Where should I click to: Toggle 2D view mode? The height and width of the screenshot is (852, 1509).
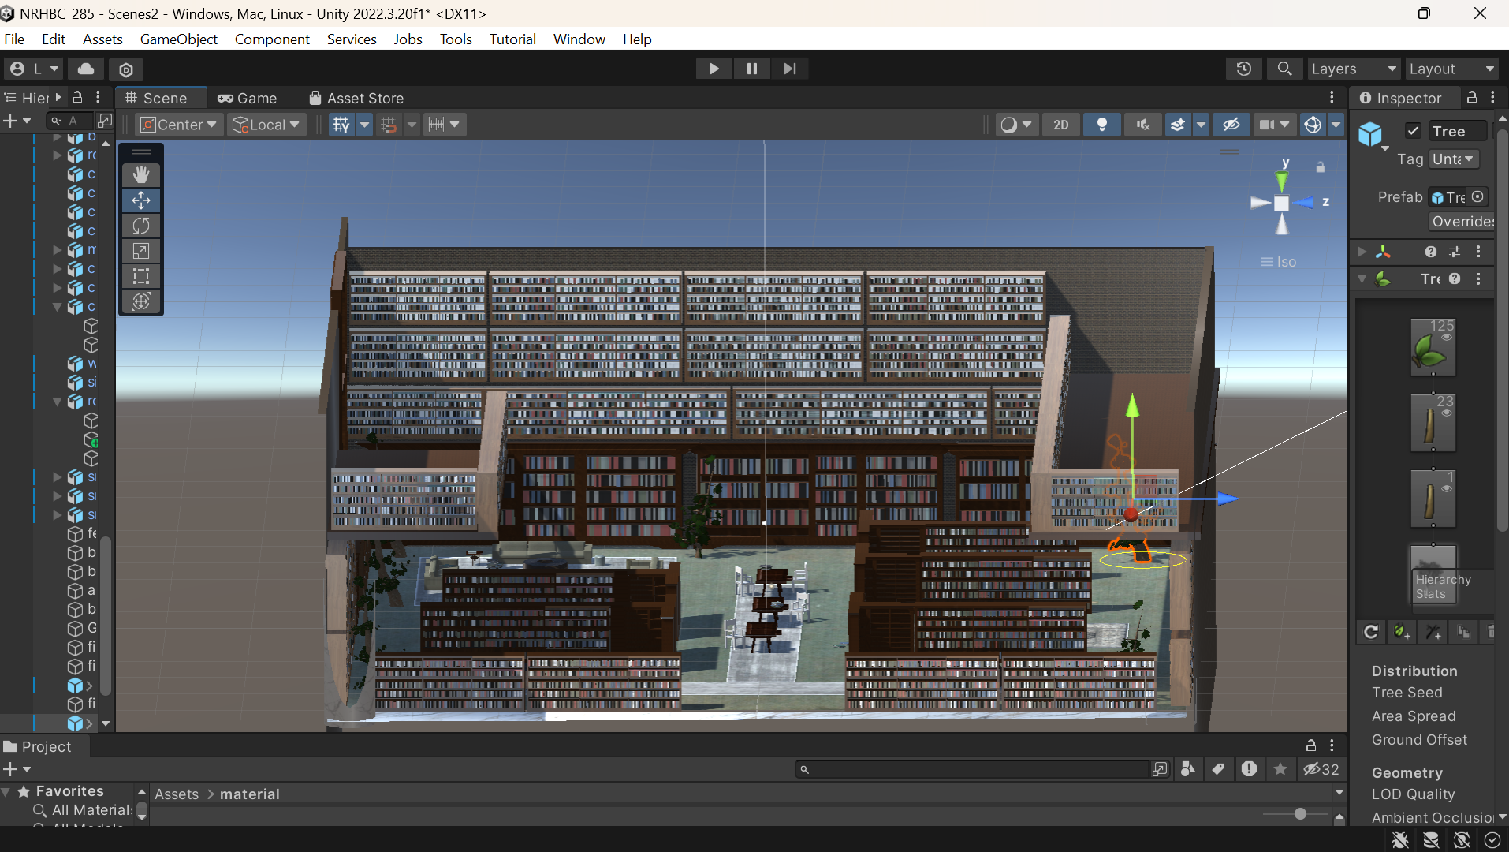(1061, 125)
